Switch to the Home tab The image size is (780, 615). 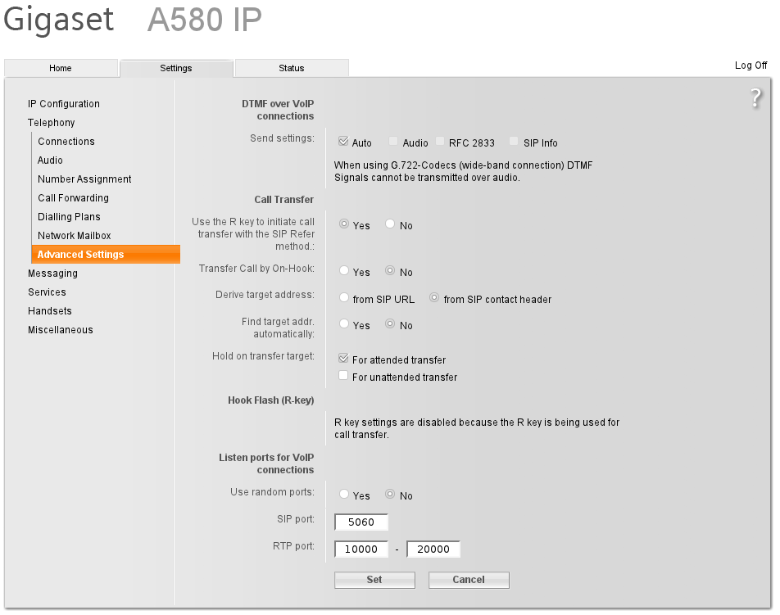(x=61, y=68)
